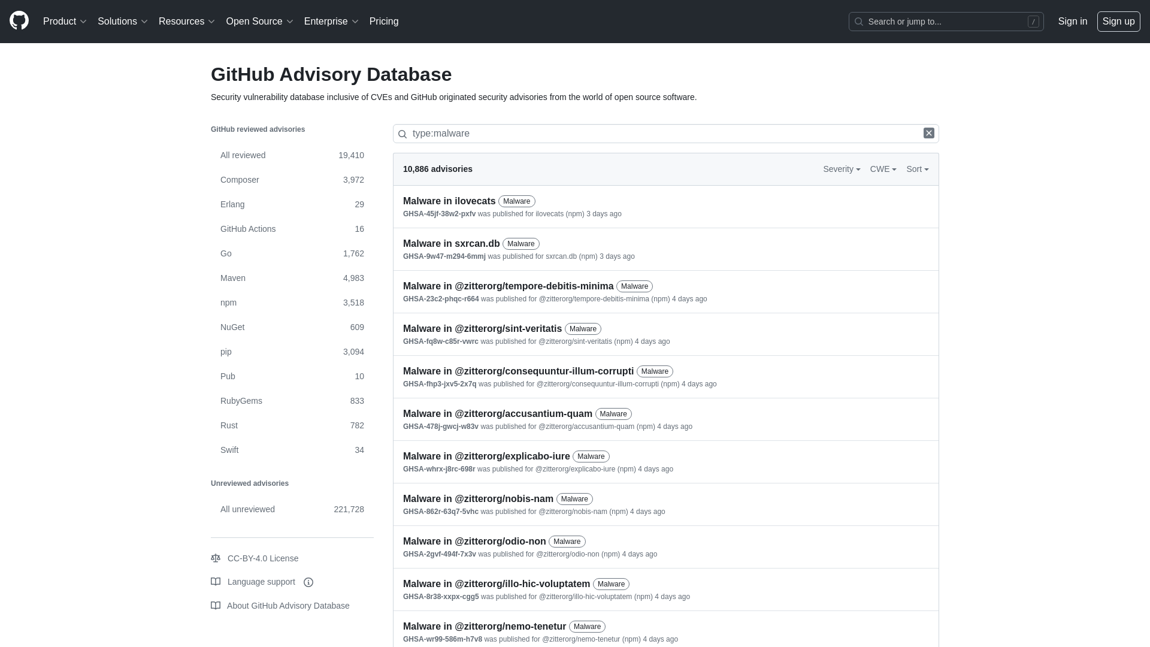This screenshot has height=647, width=1150.
Task: Click the Malware badge next to nobis-nam
Action: pyautogui.click(x=574, y=499)
